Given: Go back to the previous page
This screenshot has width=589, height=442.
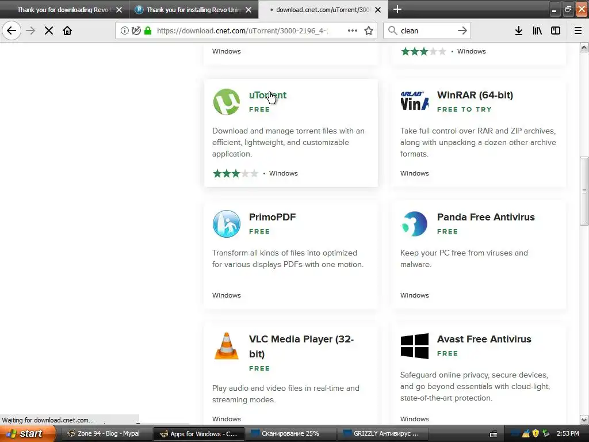Looking at the screenshot, I should click(x=12, y=31).
